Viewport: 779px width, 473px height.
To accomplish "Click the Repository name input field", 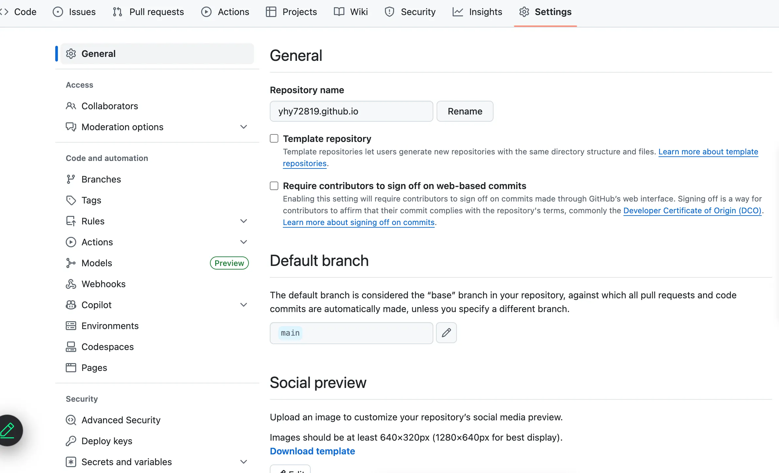I will (x=351, y=111).
